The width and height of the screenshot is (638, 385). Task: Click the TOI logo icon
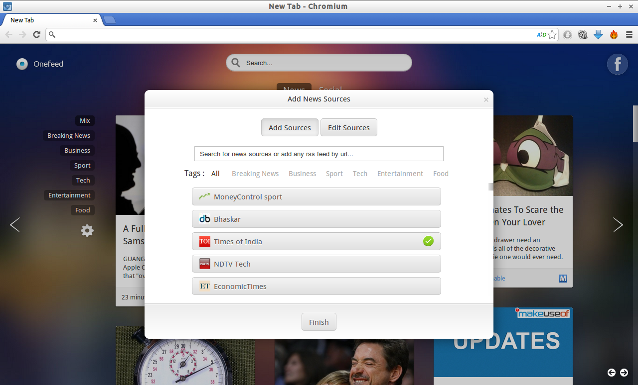tap(205, 241)
